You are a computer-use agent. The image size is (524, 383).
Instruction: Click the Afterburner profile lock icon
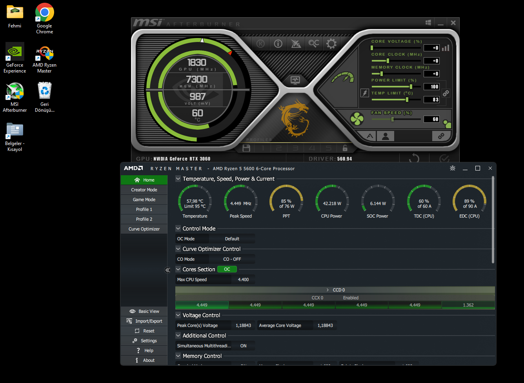pyautogui.click(x=345, y=148)
